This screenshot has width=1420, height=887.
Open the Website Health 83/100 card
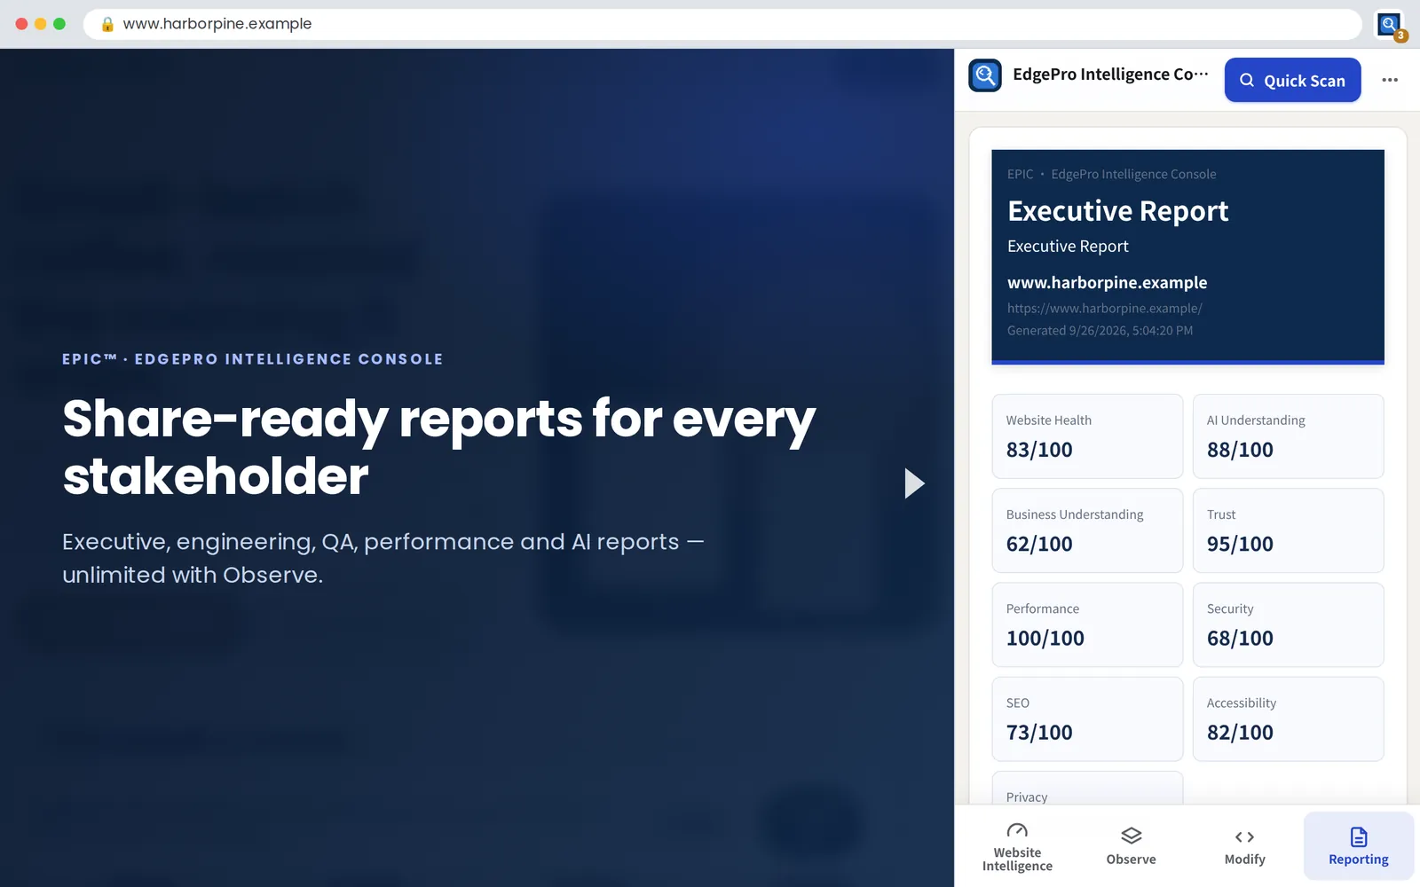(x=1087, y=436)
